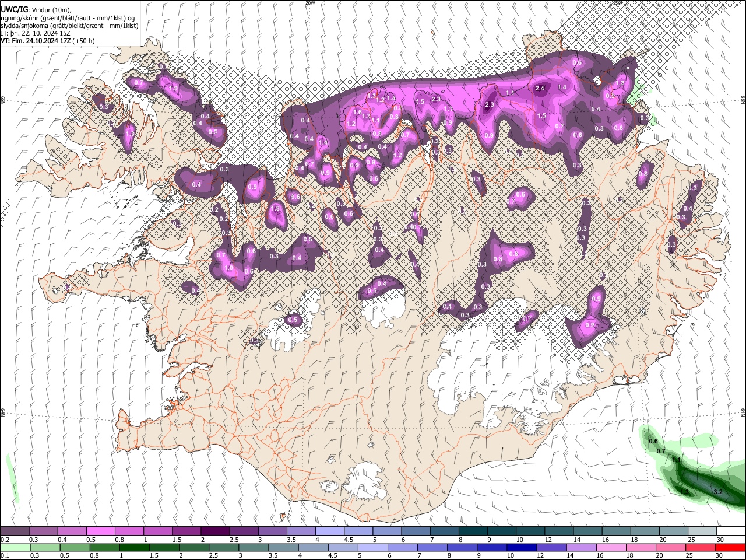Screen dimensions: 746x560
Task: Select the light pink 16 rain legend swatch
Action: point(611,548)
